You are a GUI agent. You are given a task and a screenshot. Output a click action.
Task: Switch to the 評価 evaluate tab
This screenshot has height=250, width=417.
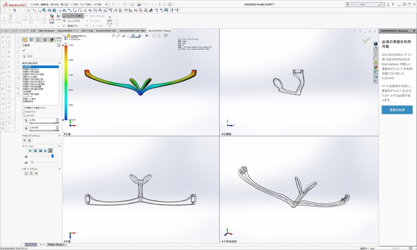(33, 30)
